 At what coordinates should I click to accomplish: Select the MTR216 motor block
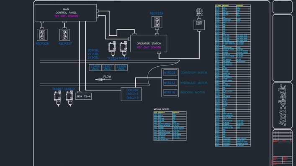tap(170, 92)
